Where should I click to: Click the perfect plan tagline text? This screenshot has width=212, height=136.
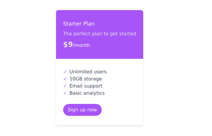tap(99, 34)
